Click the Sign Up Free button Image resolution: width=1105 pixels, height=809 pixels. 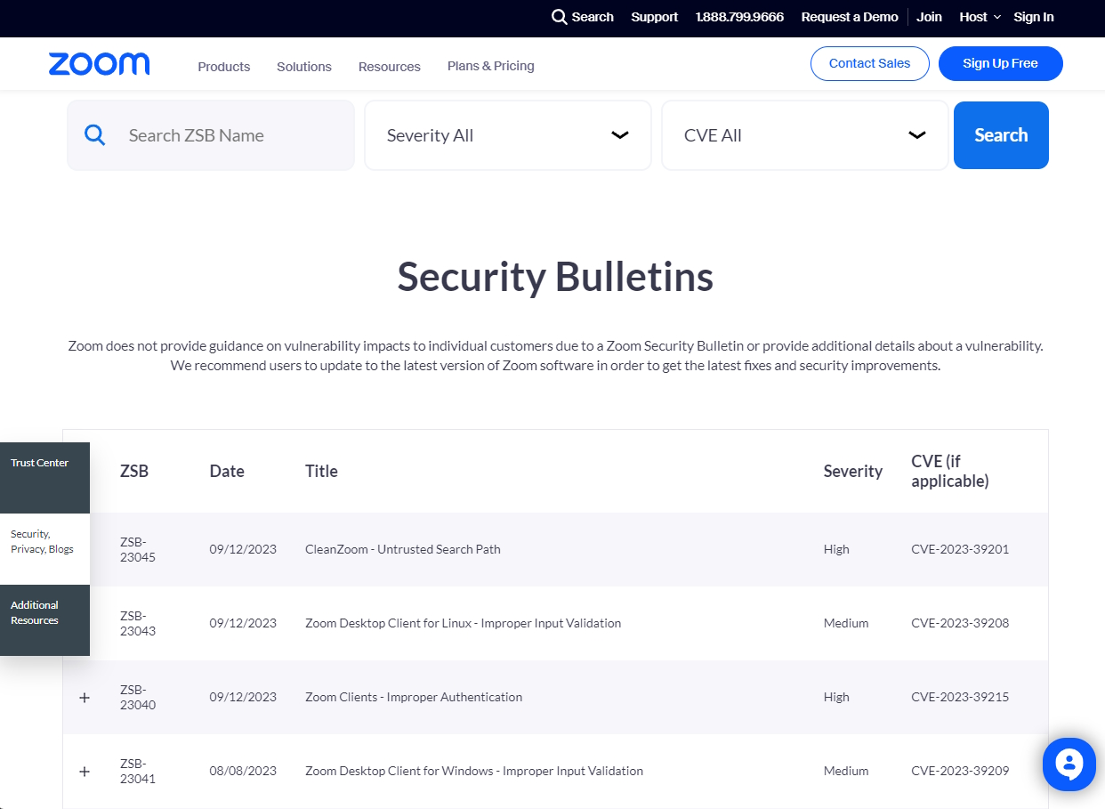pos(1000,63)
